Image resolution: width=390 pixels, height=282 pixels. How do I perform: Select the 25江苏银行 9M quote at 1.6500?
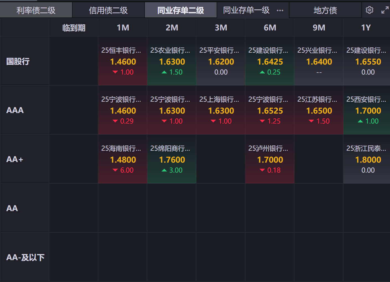(x=319, y=110)
